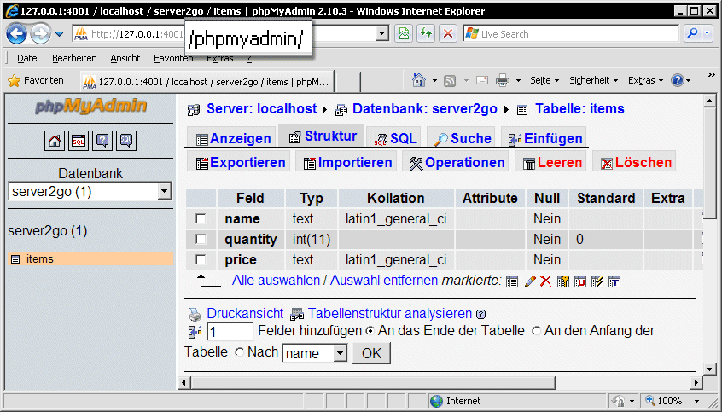This screenshot has width=722, height=412.
Task: Open the Ansicht menu
Action: pyautogui.click(x=125, y=59)
